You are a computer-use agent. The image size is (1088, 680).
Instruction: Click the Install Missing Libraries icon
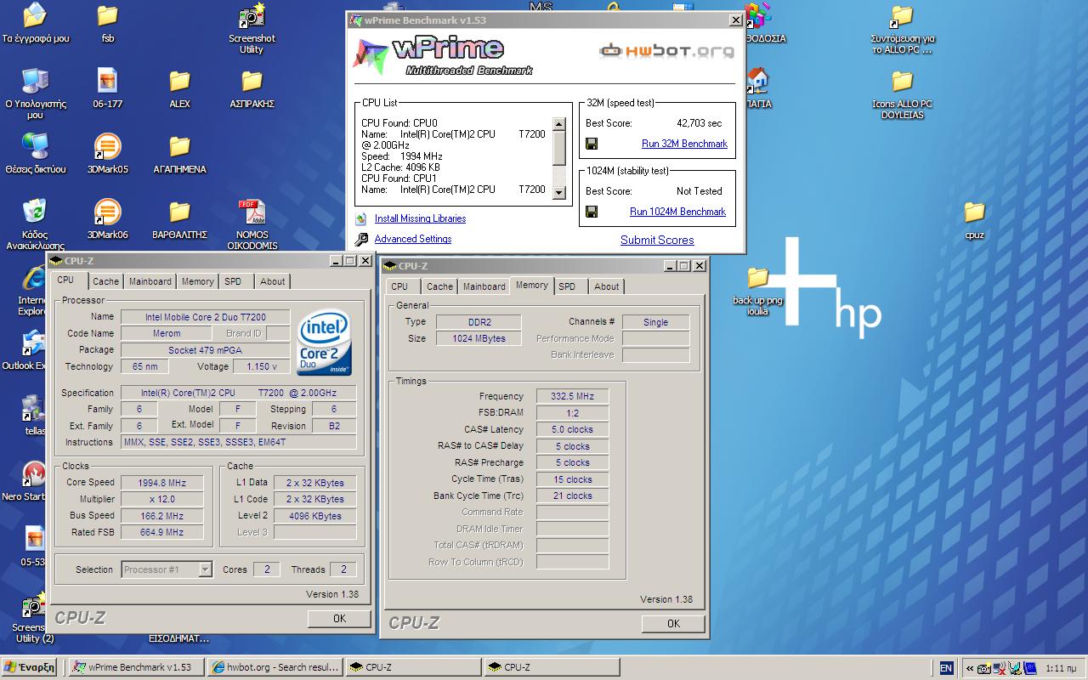pyautogui.click(x=362, y=218)
